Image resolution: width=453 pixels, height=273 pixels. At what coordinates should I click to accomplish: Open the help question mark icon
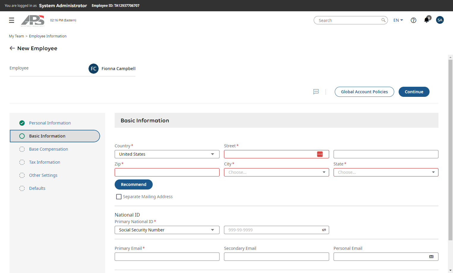click(413, 20)
